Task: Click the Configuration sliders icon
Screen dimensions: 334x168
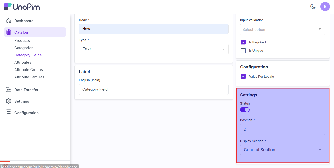Action: click(x=9, y=113)
